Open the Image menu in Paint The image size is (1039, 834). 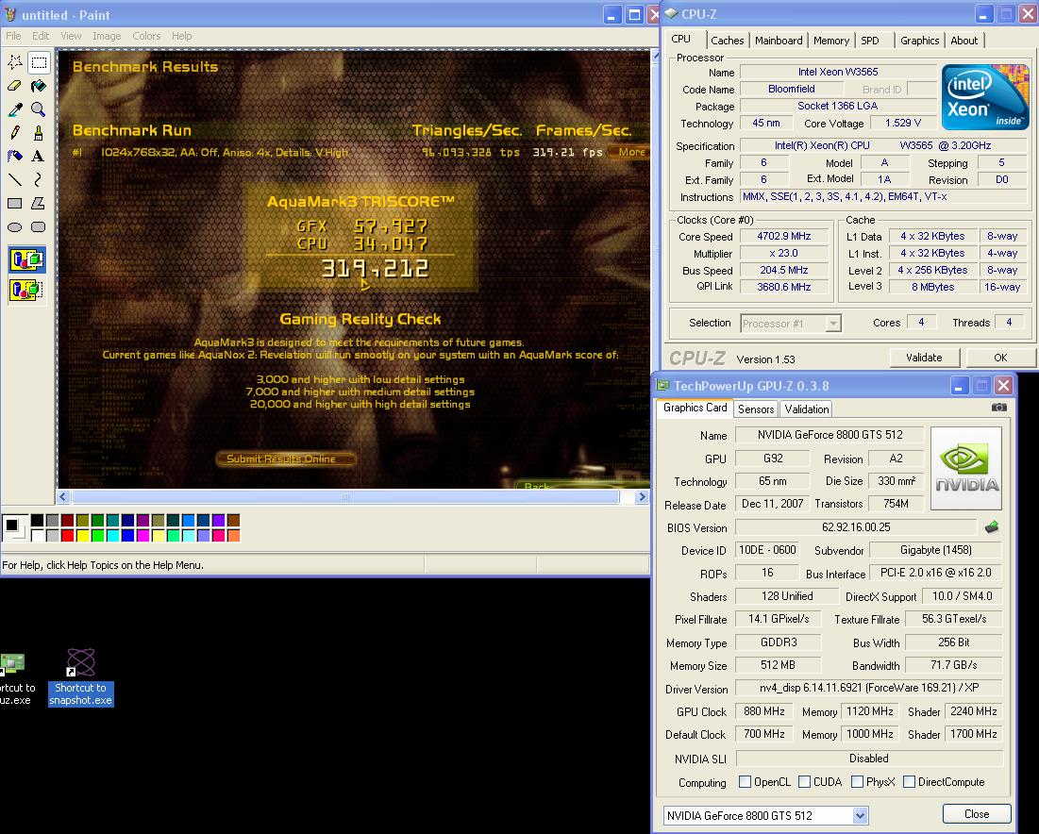[x=107, y=36]
